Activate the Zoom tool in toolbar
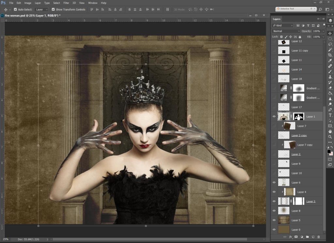This screenshot has height=243, width=334. tap(330, 137)
